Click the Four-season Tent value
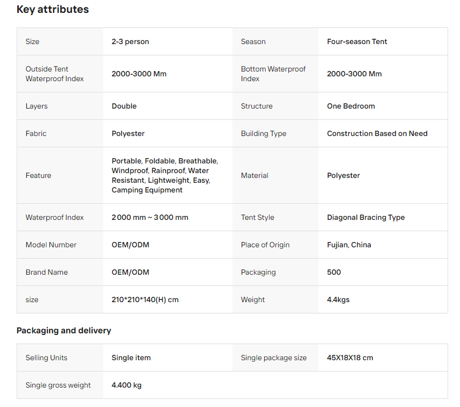Screen dimensions: 460x407 tap(357, 41)
